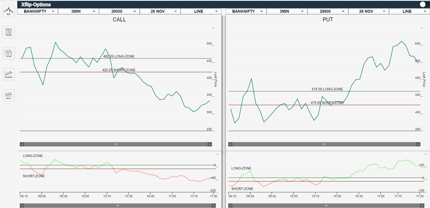Click PUT chart horizontal scrollbar handle
This screenshot has height=208, width=430.
[x=324, y=144]
